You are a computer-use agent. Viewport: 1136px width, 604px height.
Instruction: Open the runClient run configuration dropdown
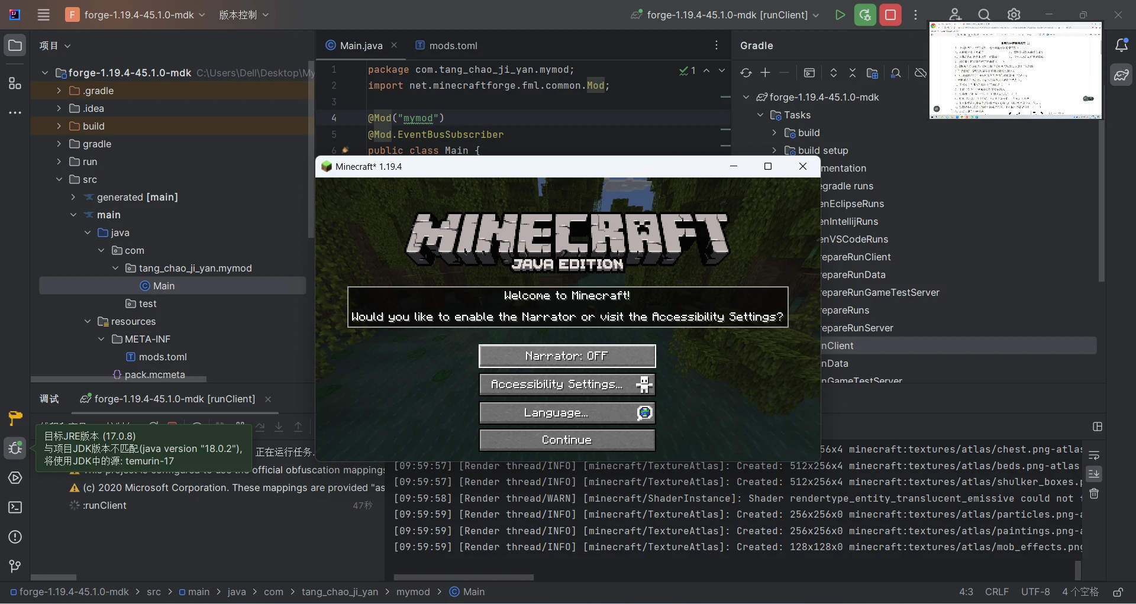pyautogui.click(x=816, y=15)
